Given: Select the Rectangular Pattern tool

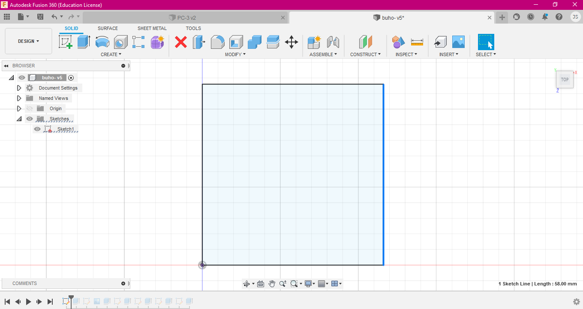Looking at the screenshot, I should point(139,42).
